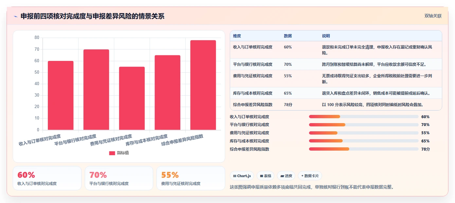Open the 70% 平台与银行核对完成度 data card
Image resolution: width=455 pixels, height=203 pixels.
[x=119, y=178]
